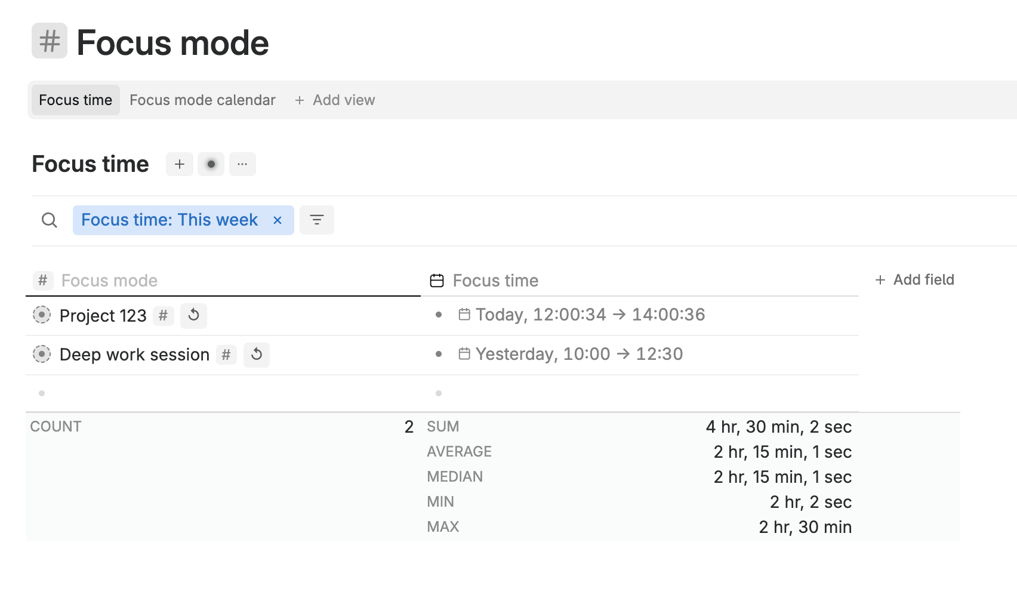Screen dimensions: 1017x598
Task: Open the Focus time column header
Action: tap(495, 280)
